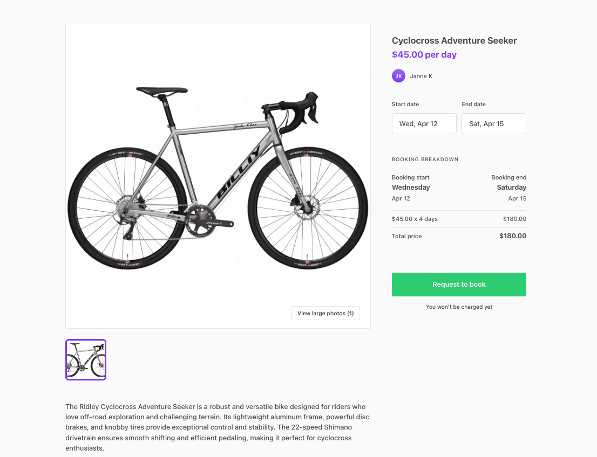Select the bike photo thumbnail
The height and width of the screenshot is (457, 597).
tap(86, 359)
